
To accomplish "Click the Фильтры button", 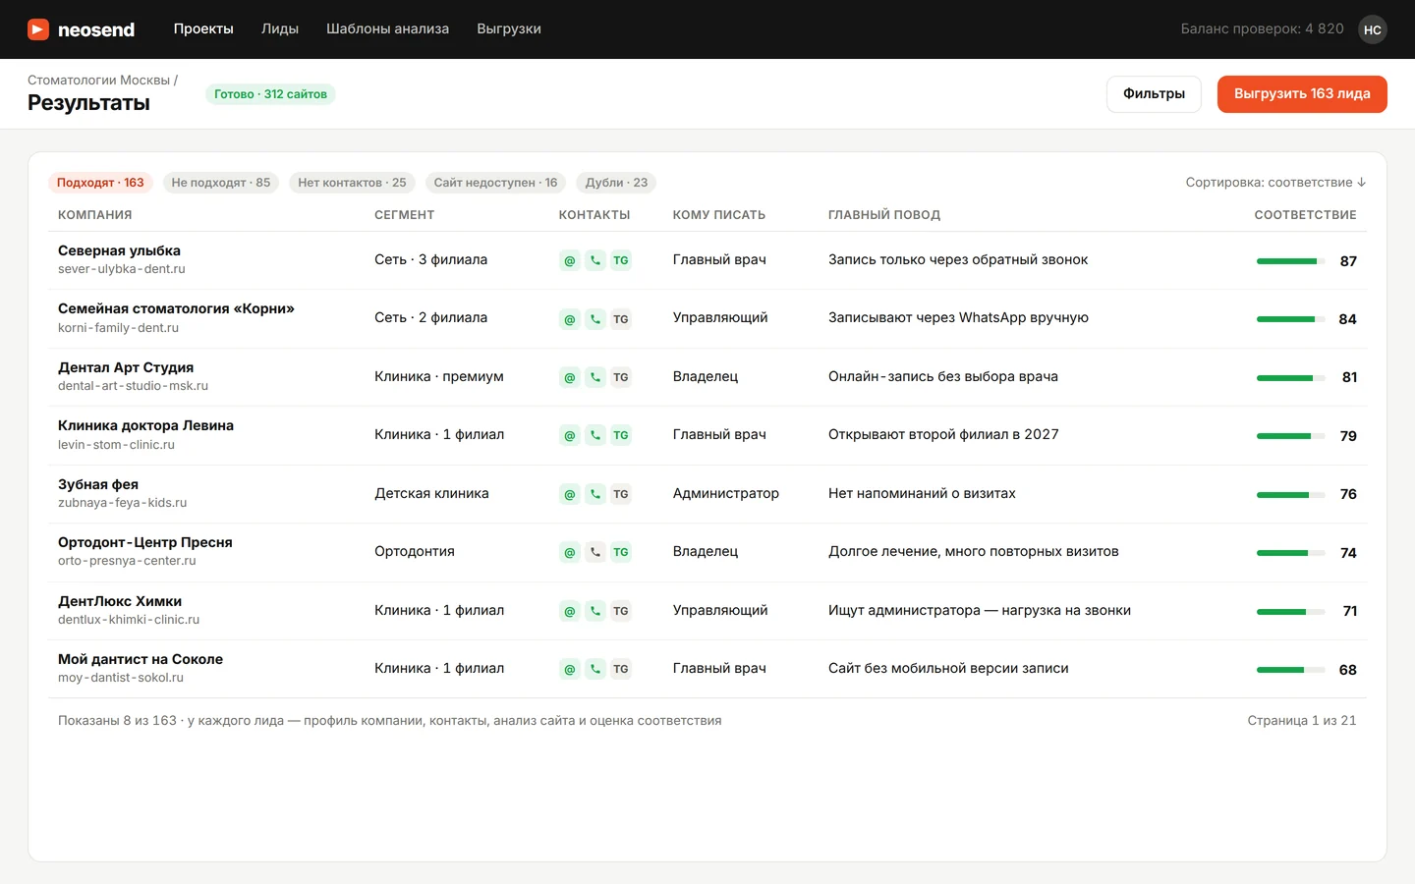I will coord(1154,94).
